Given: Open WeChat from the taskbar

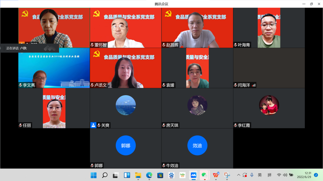Looking at the screenshot, I should click(x=204, y=175).
